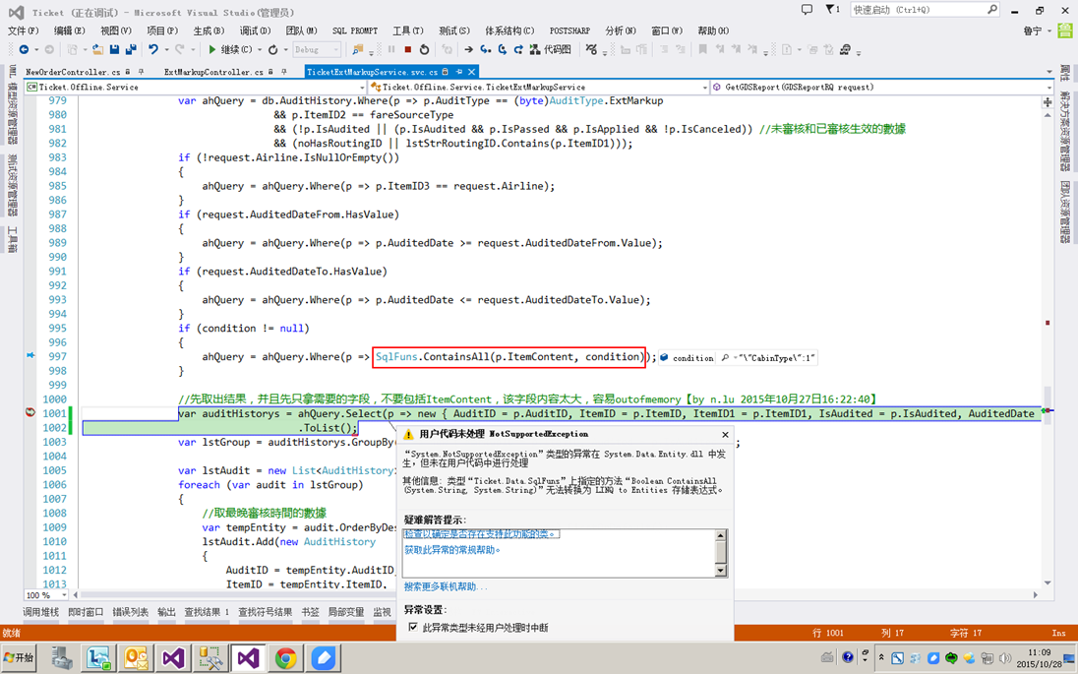Image resolution: width=1078 pixels, height=674 pixels.
Task: Click the Step Out icon
Action: 518,49
